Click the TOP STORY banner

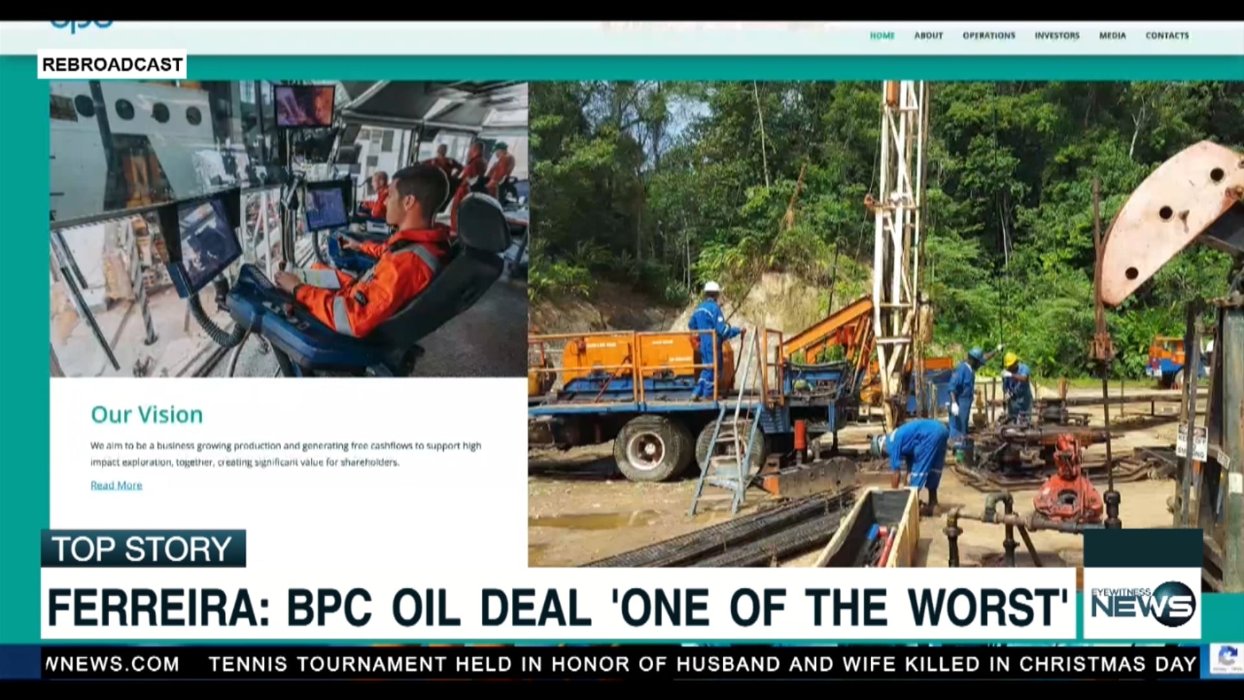(143, 548)
